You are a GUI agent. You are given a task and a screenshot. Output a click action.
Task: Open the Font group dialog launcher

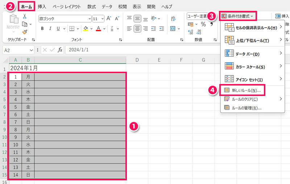point(120,39)
